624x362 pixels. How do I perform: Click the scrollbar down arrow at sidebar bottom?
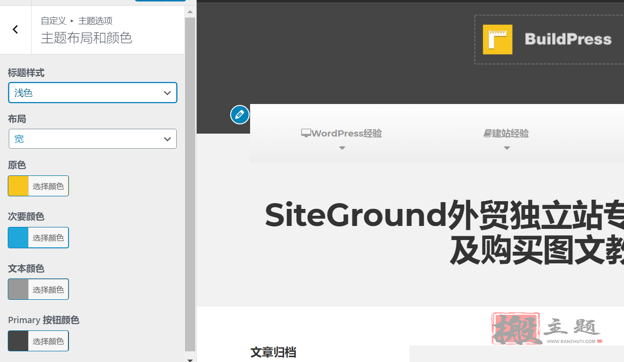pyautogui.click(x=190, y=360)
